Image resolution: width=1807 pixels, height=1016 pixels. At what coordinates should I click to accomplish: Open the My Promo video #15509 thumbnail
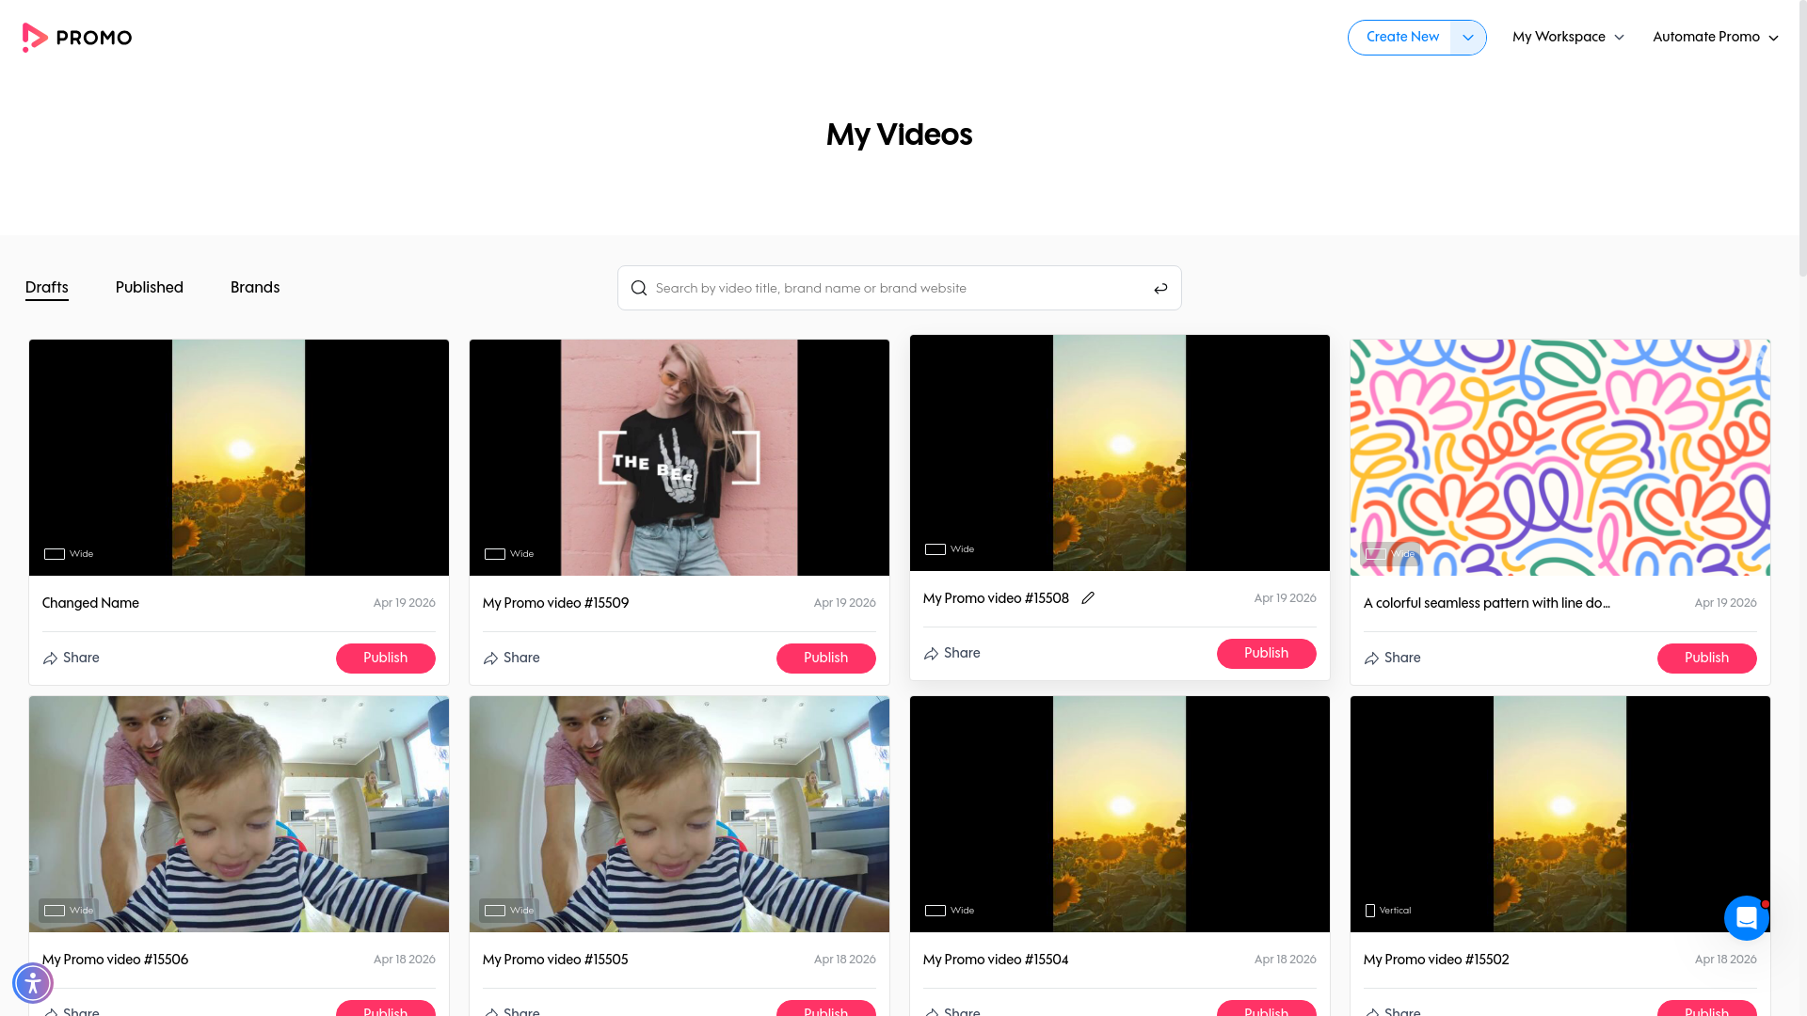click(679, 457)
